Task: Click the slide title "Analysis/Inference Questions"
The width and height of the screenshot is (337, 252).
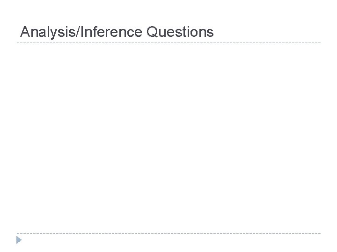Action: point(117,32)
